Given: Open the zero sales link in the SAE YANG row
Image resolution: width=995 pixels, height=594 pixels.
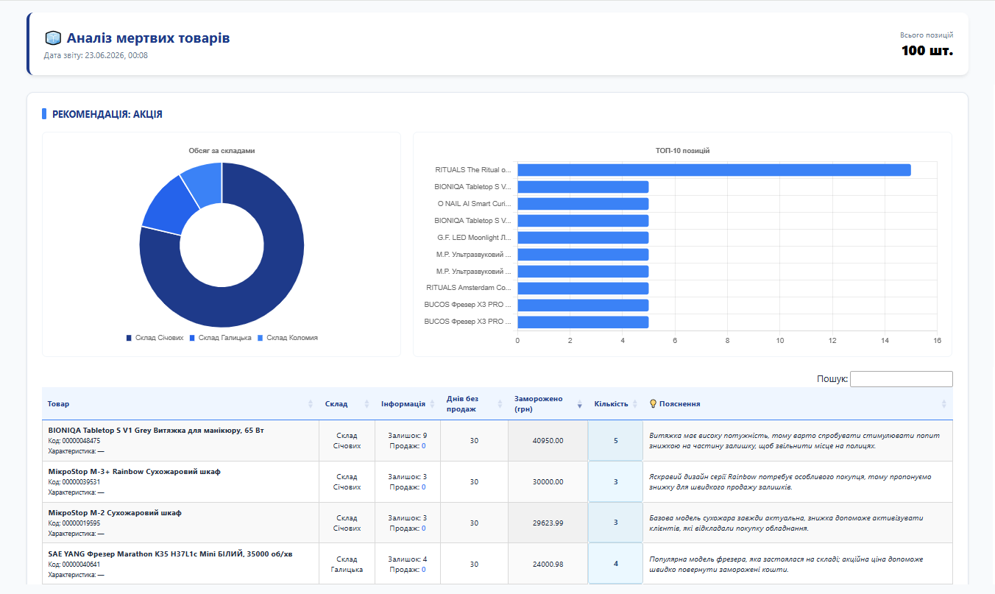Looking at the screenshot, I should point(424,570).
